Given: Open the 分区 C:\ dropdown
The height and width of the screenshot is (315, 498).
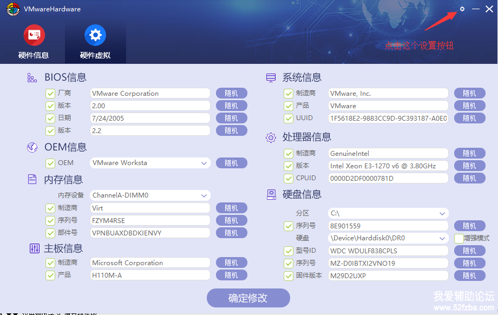Looking at the screenshot, I should [x=388, y=213].
